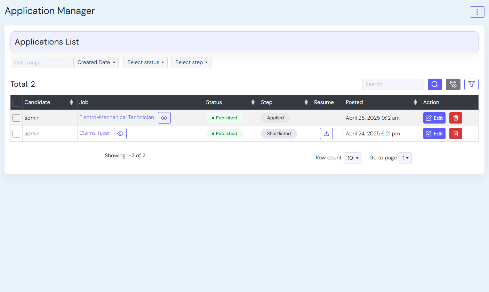View Electro-Mechanical Technician job via eye icon

pyautogui.click(x=164, y=118)
